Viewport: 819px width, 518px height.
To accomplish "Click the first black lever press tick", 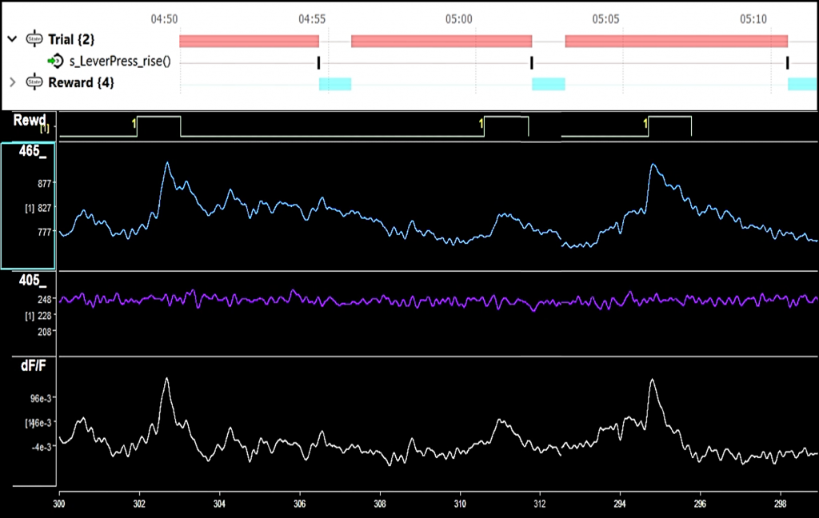I will (318, 62).
